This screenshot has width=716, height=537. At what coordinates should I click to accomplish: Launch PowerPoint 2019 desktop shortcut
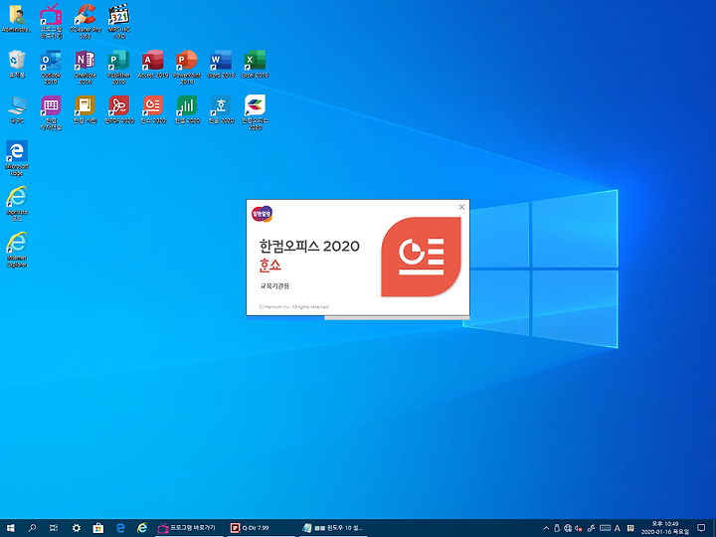pyautogui.click(x=187, y=67)
